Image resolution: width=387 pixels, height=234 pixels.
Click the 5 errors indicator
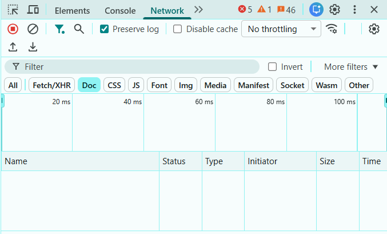pos(245,10)
